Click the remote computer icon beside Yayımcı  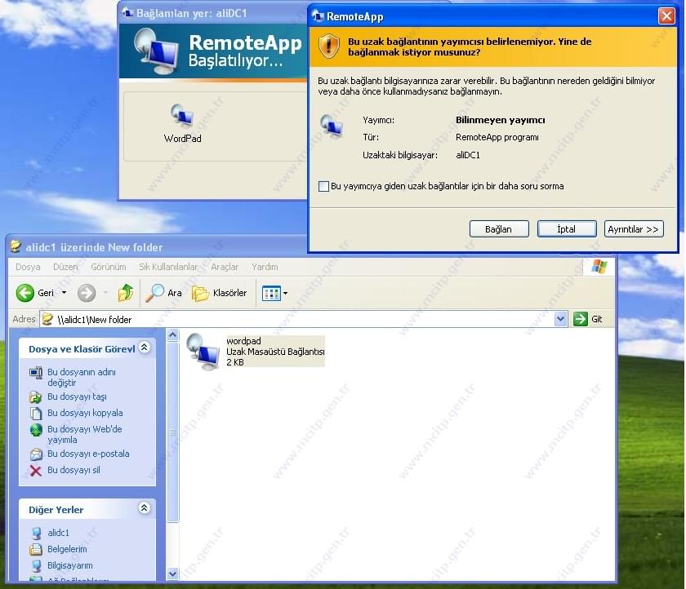coord(332,126)
